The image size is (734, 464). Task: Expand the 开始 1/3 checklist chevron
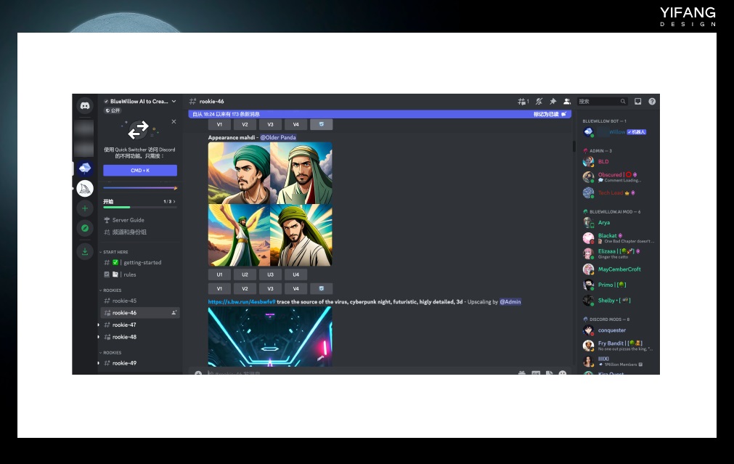pyautogui.click(x=174, y=201)
